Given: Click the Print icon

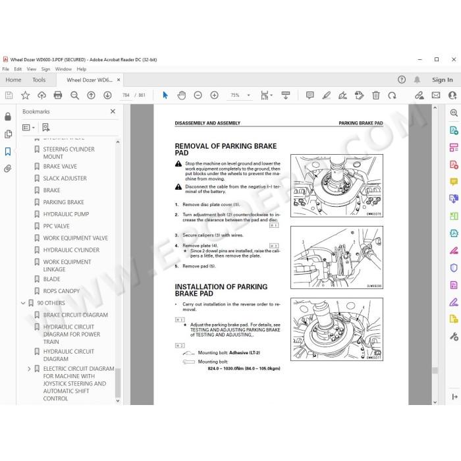Looking at the screenshot, I should [x=58, y=95].
